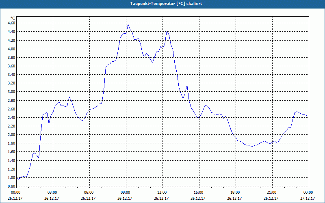Select the 26.12.17 date under 18:00
The height and width of the screenshot is (203, 325).
pyautogui.click(x=235, y=198)
